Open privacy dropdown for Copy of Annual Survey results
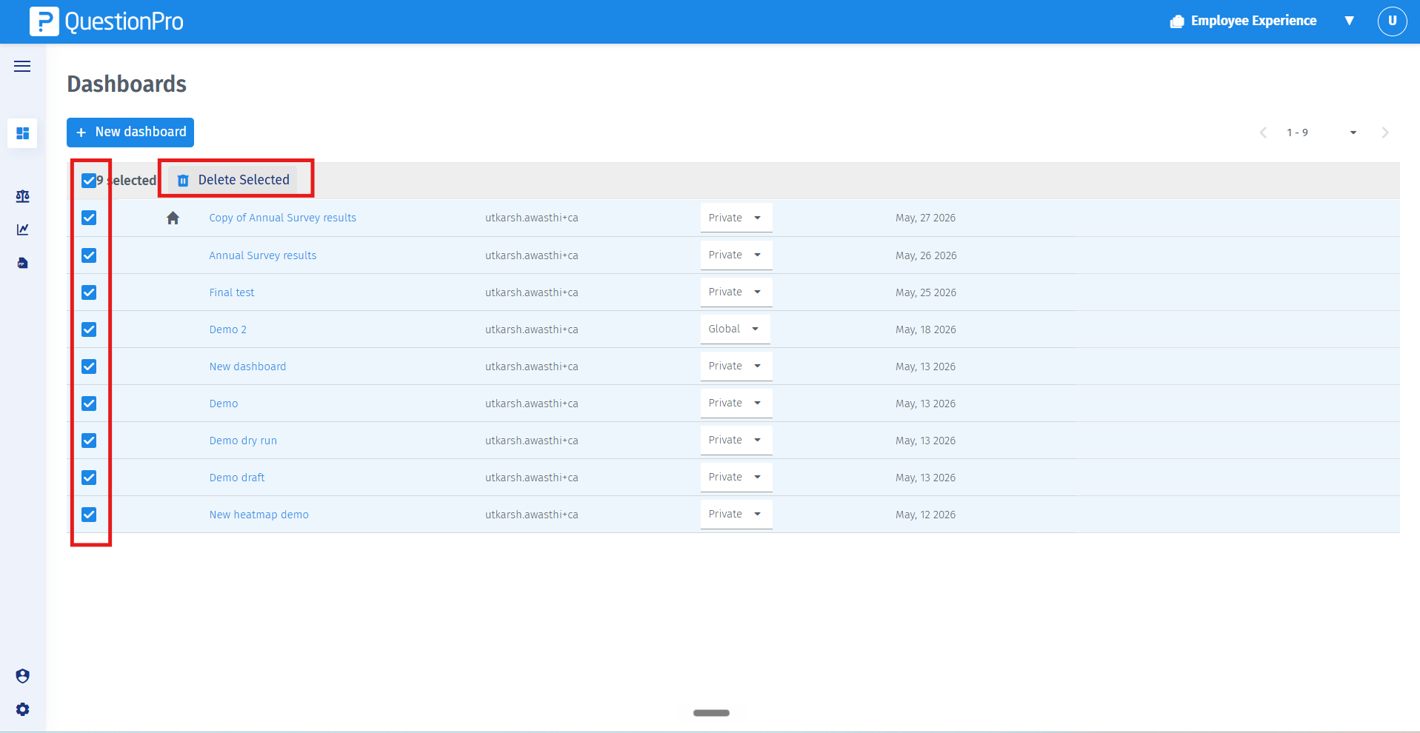The width and height of the screenshot is (1420, 733). click(x=736, y=218)
